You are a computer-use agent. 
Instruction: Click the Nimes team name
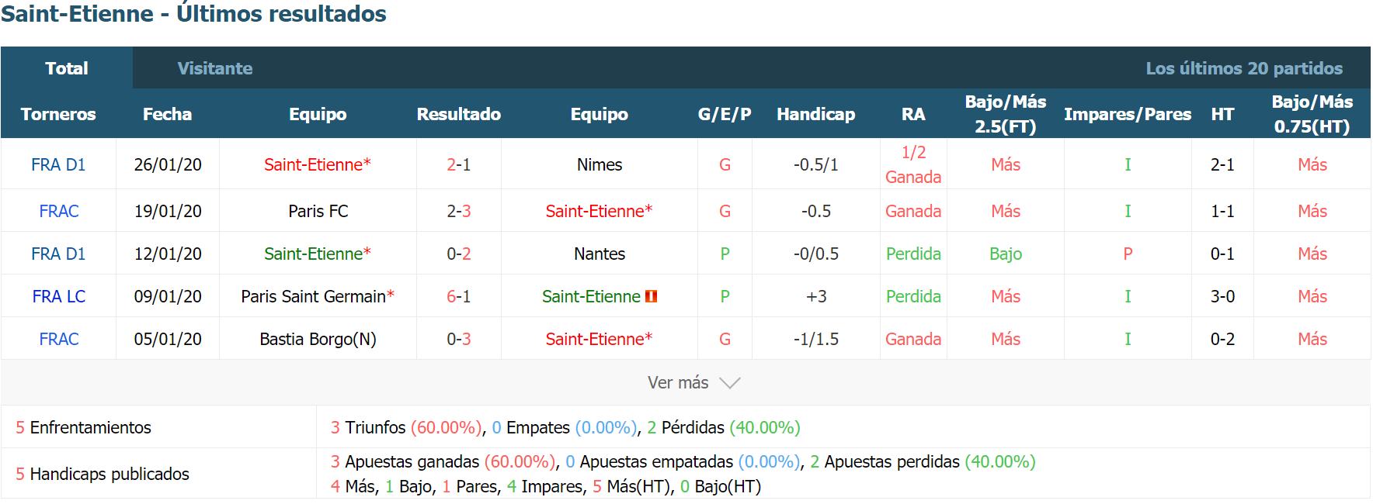coord(600,164)
